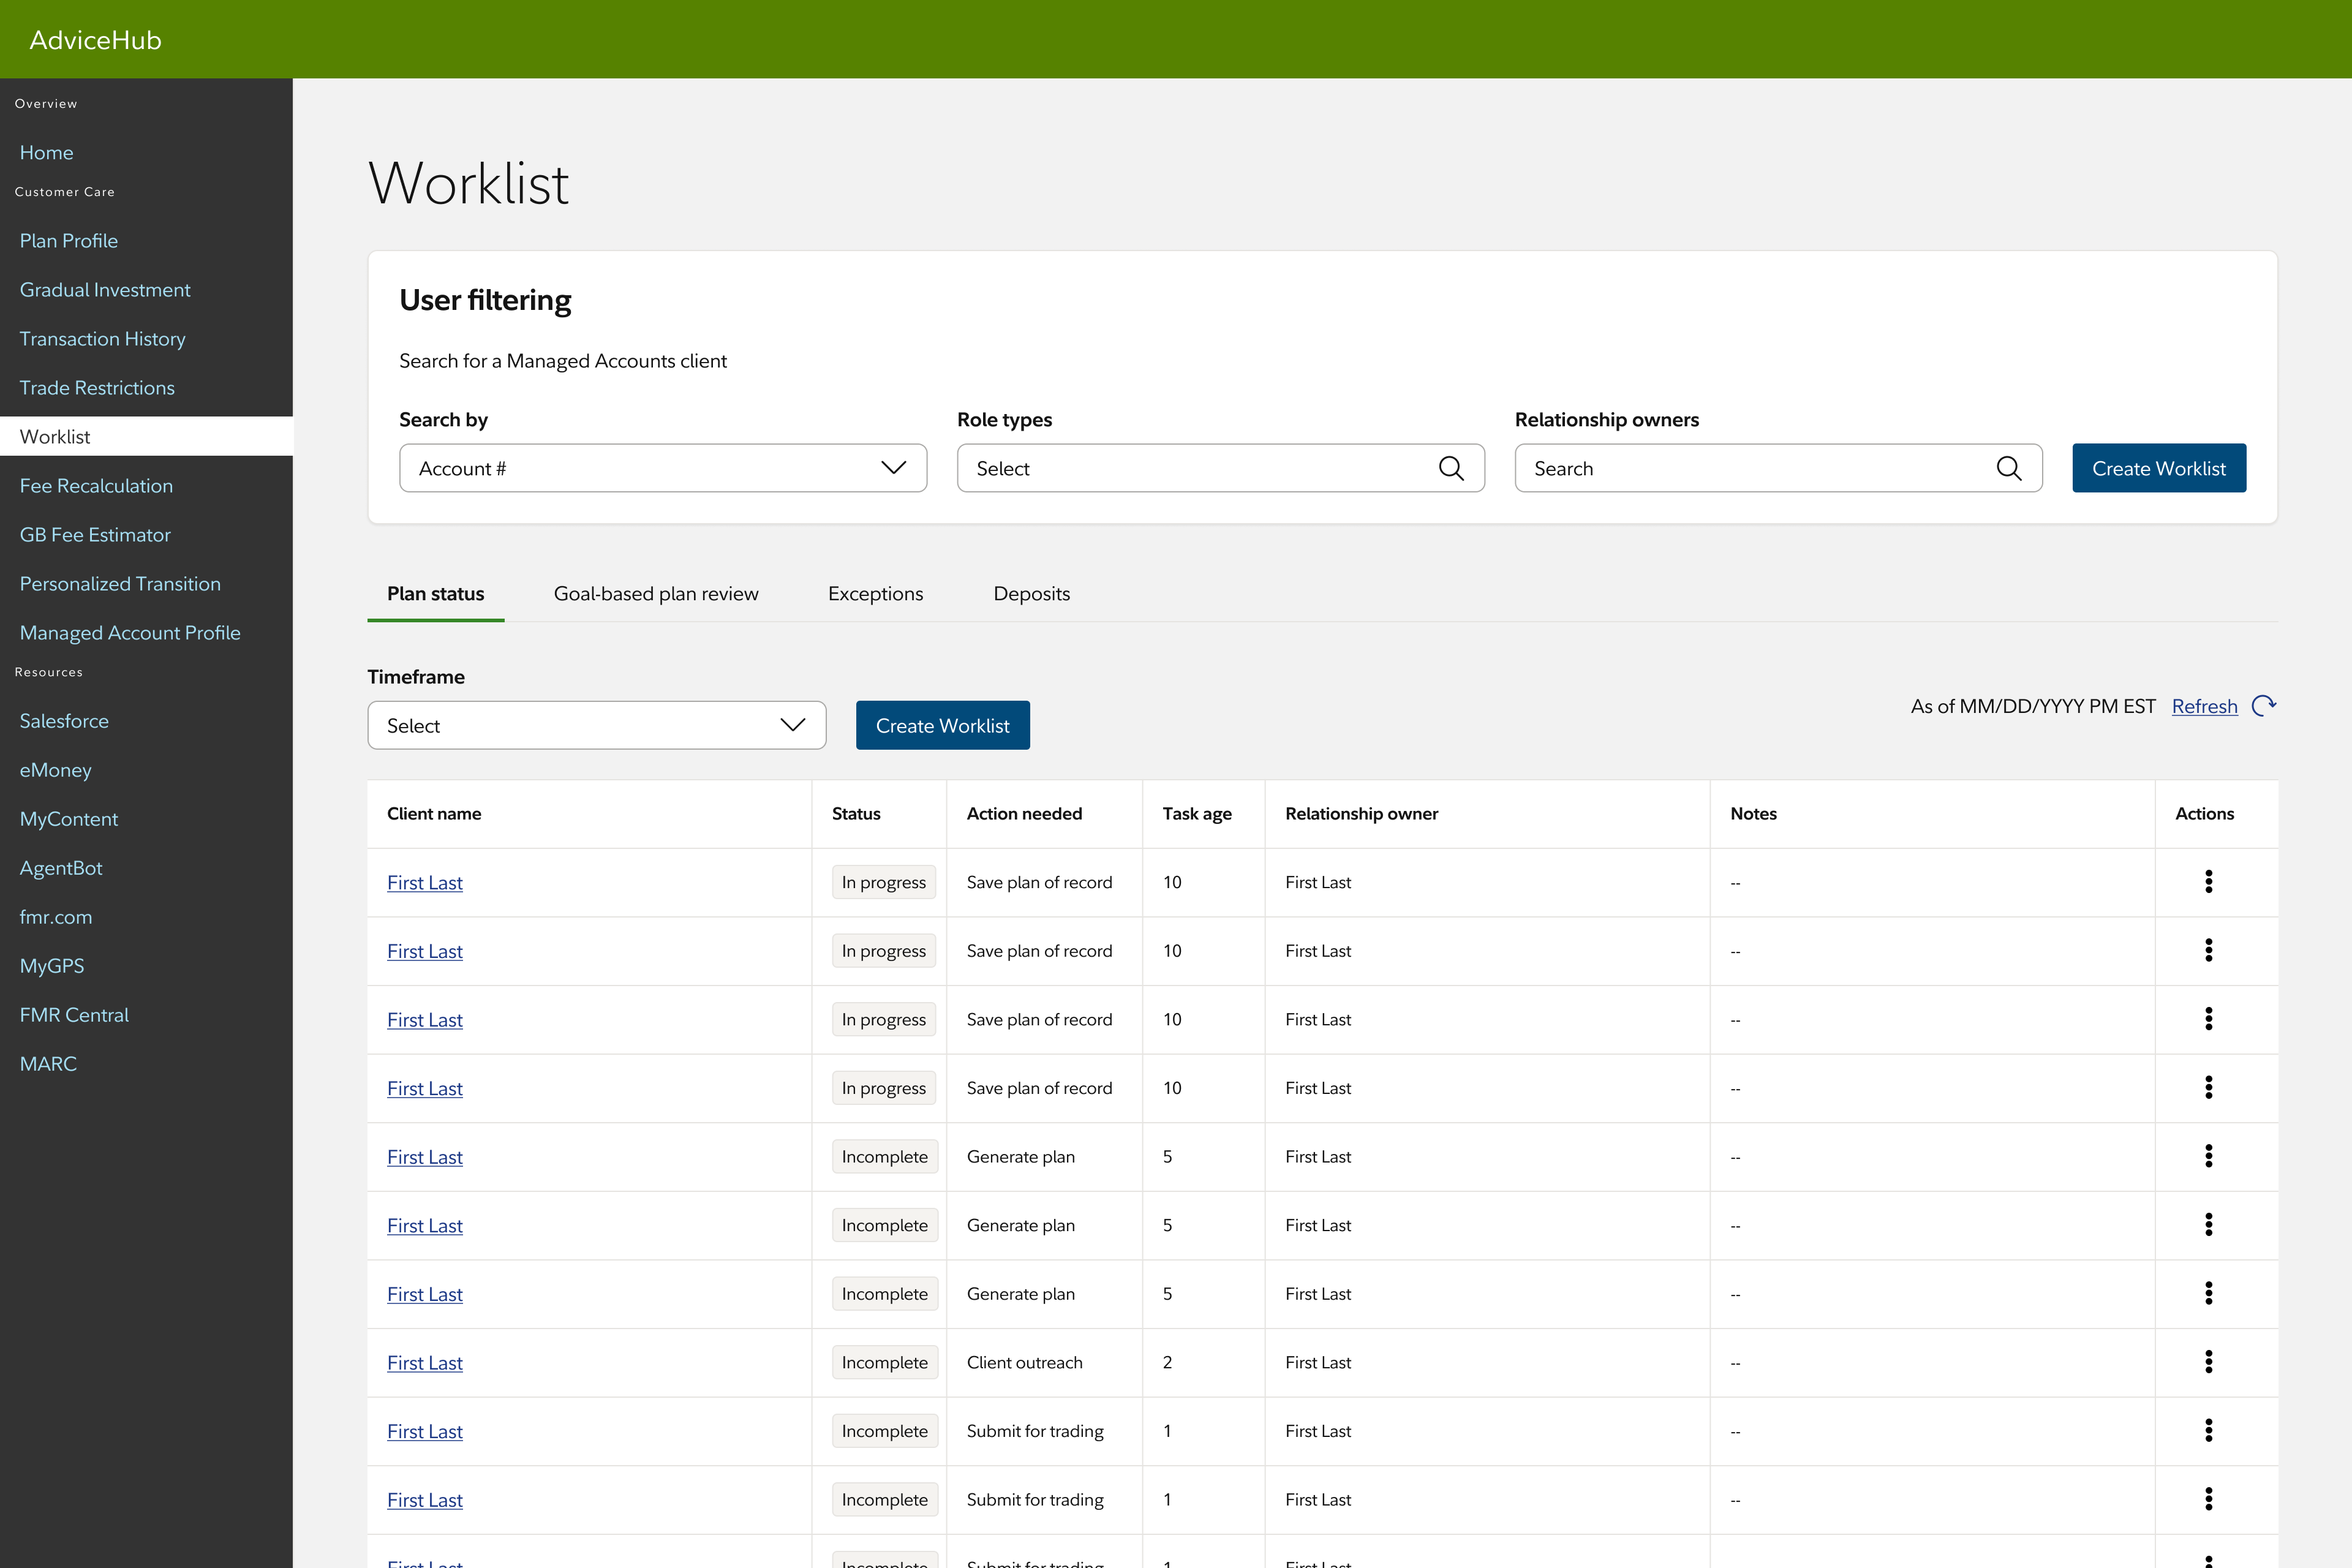Viewport: 2352px width, 1568px height.
Task: Open the Role types search icon
Action: point(1452,468)
